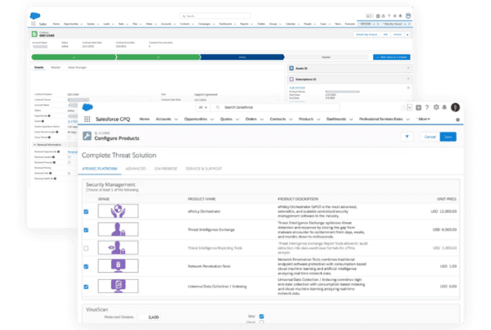This screenshot has width=491, height=330.
Task: Expand the Opportunities chevron in CPQ nav
Action: click(212, 120)
